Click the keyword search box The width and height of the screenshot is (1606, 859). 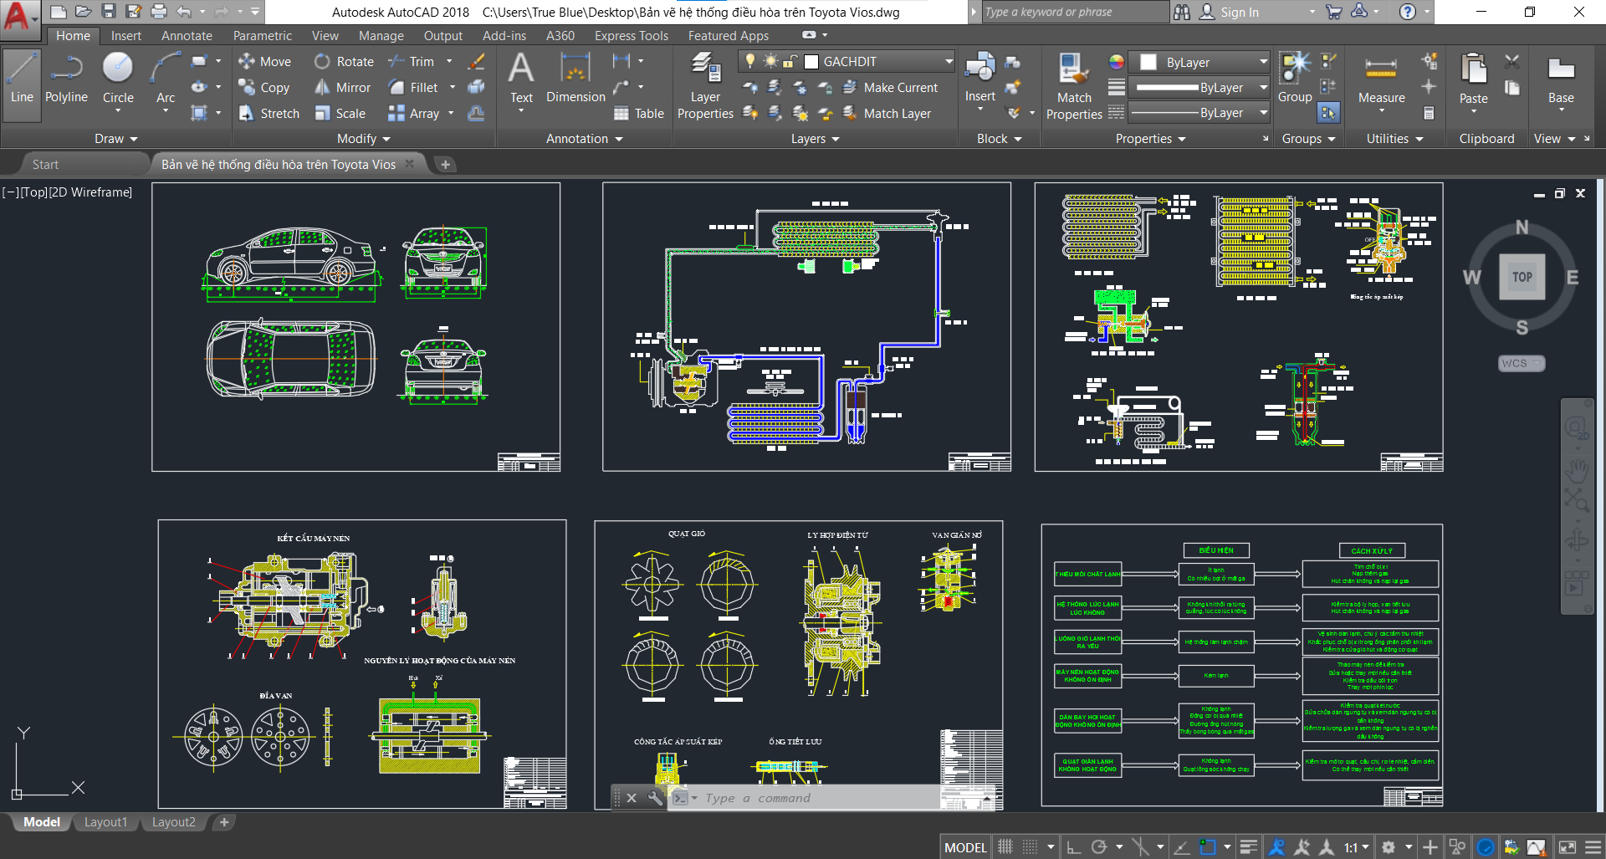1075,12
